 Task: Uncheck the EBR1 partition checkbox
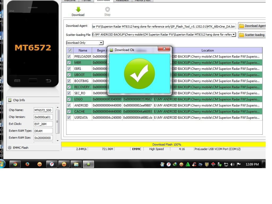point(69,69)
